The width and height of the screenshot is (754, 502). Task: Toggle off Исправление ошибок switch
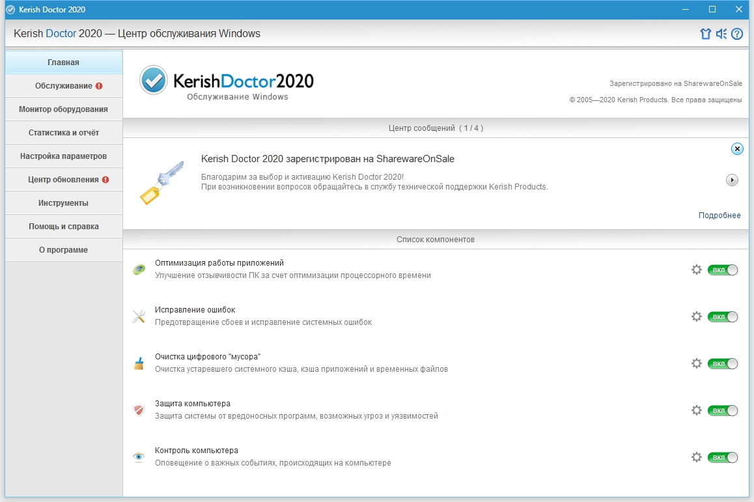click(722, 316)
